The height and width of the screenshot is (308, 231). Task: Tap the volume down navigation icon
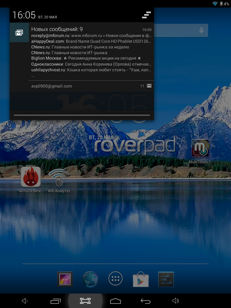click(x=25, y=301)
